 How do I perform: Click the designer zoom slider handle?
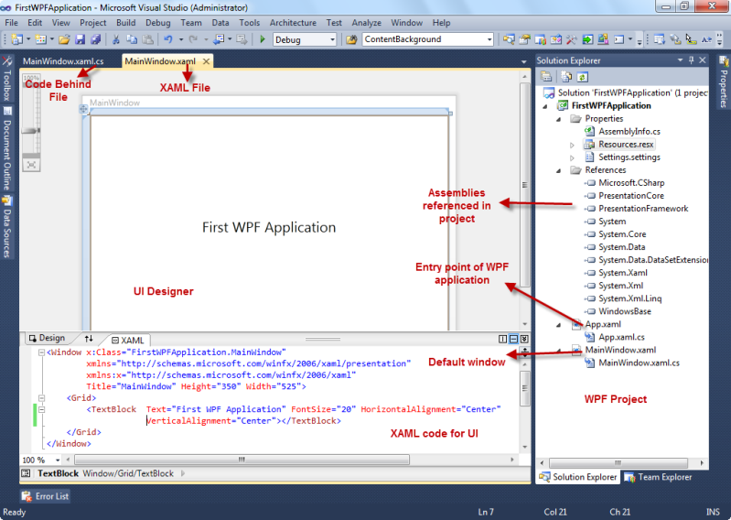pos(31,131)
